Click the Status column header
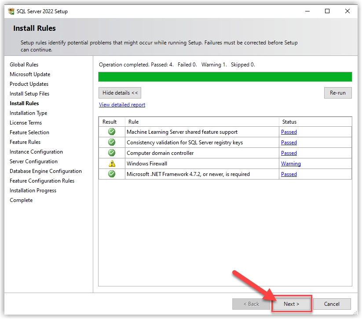The width and height of the screenshot is (362, 319). [x=315, y=122]
